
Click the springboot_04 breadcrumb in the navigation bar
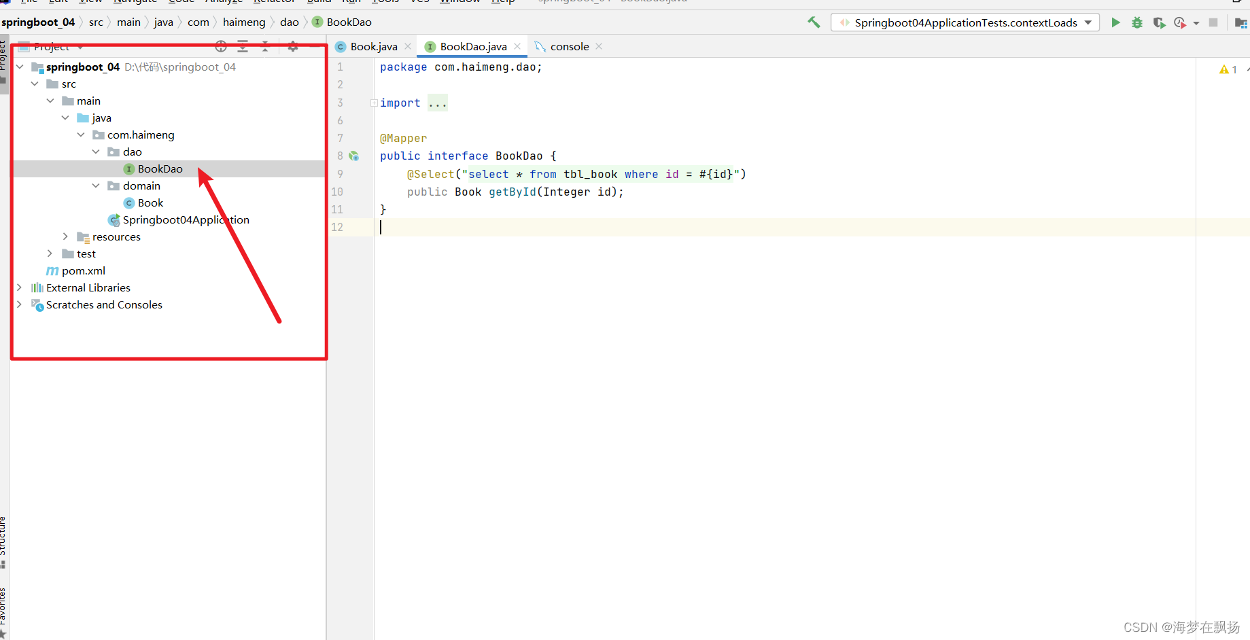click(38, 22)
